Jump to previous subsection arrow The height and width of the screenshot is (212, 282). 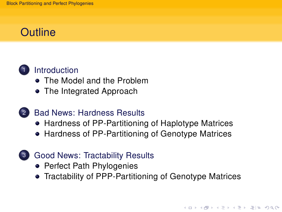pos(217,208)
